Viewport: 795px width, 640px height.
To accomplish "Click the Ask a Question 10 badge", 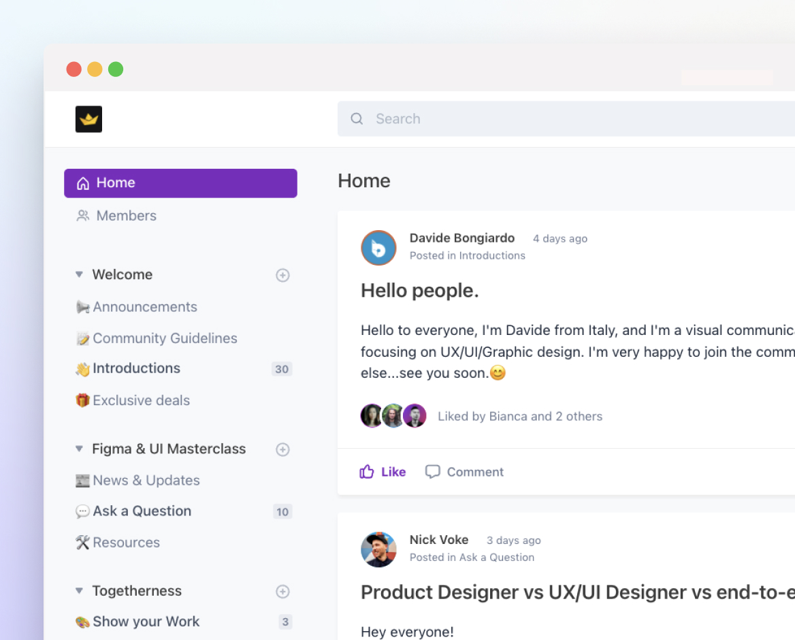I will coord(282,512).
